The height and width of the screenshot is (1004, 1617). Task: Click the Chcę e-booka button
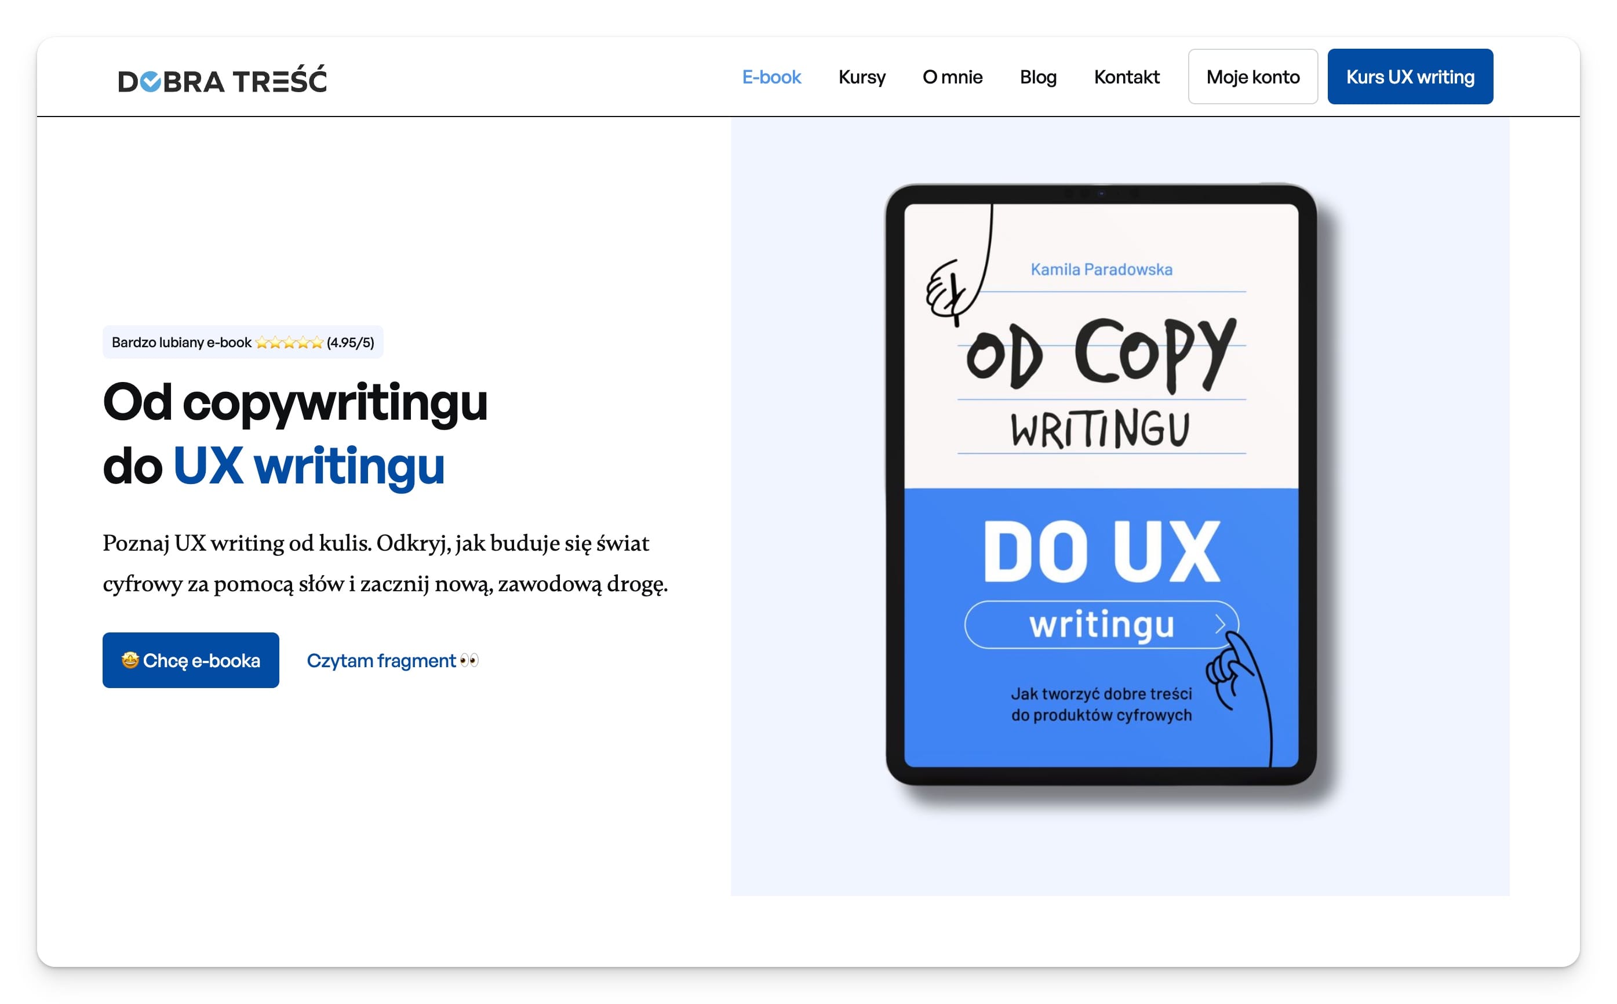point(191,660)
